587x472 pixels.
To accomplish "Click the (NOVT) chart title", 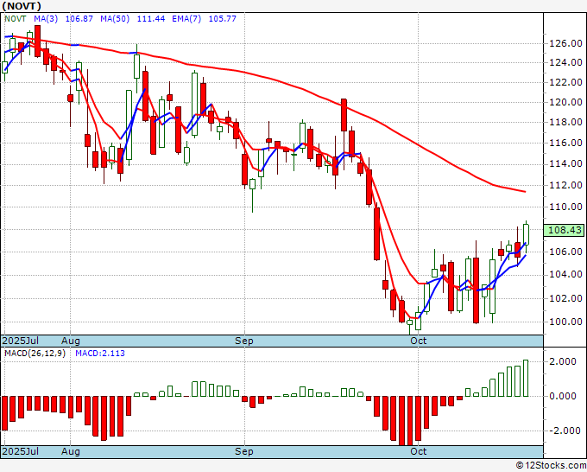I will [x=22, y=6].
